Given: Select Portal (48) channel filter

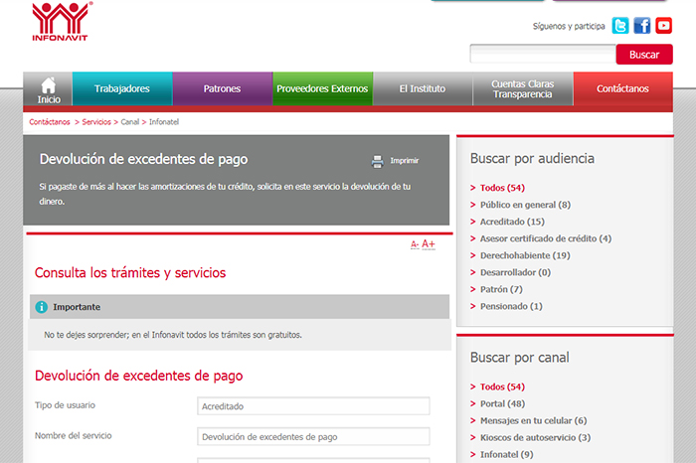Looking at the screenshot, I should (x=502, y=403).
